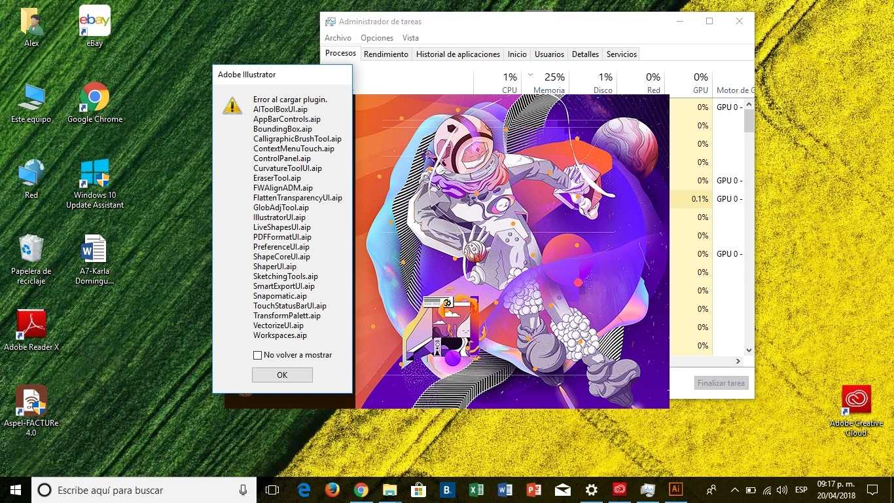Check the 'No volver a mostrar' checkbox
This screenshot has width=894, height=503.
pyautogui.click(x=257, y=355)
